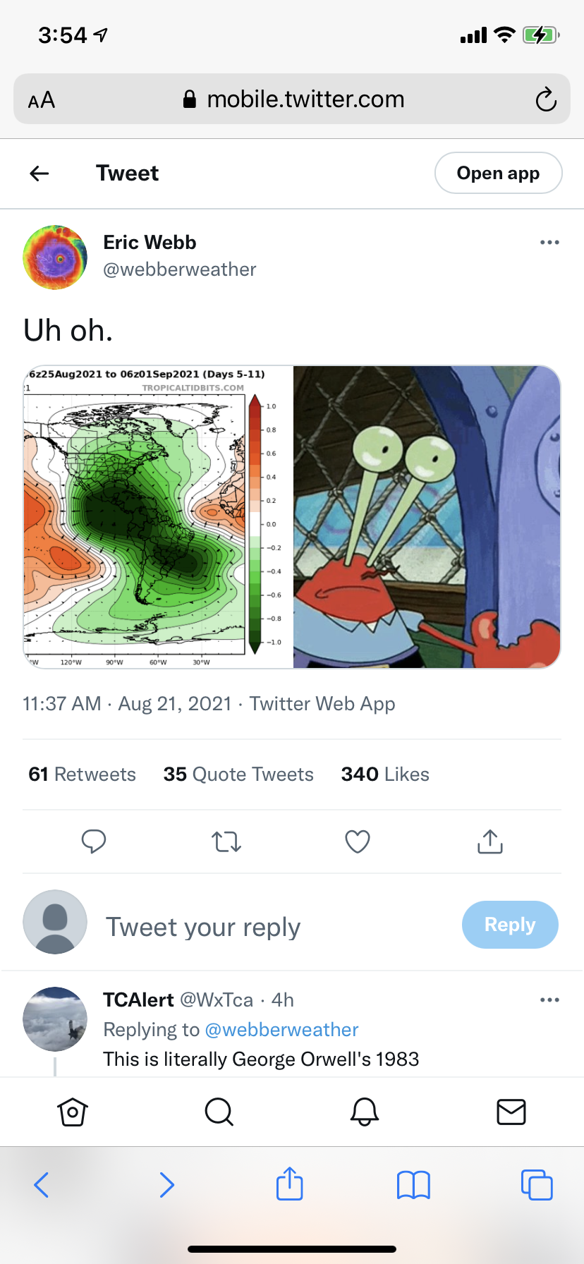Open the forecast map image
The height and width of the screenshot is (1264, 584).
point(158,517)
